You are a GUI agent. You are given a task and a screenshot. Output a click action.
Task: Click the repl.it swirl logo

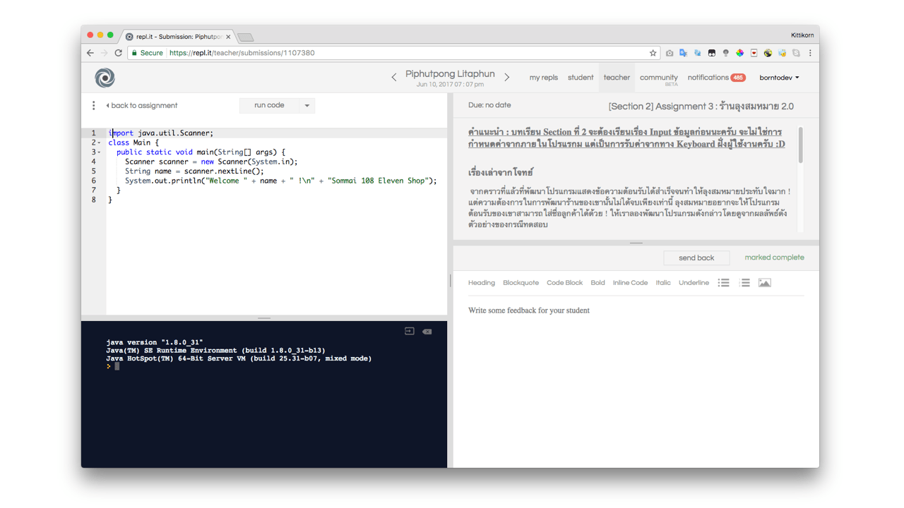coord(105,78)
